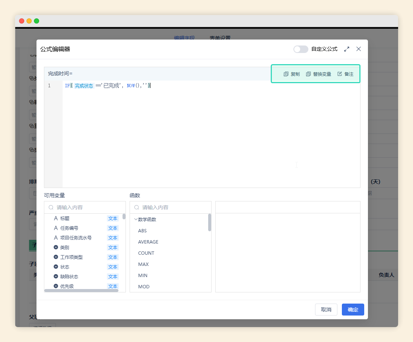This screenshot has height=342, width=413.
Task: Select the 工作项类型 dropdown variable
Action: [71, 257]
